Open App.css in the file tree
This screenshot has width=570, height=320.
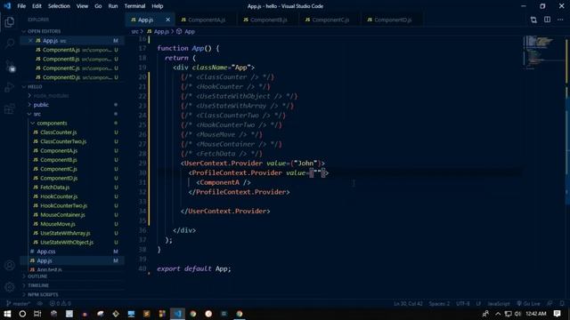point(45,251)
